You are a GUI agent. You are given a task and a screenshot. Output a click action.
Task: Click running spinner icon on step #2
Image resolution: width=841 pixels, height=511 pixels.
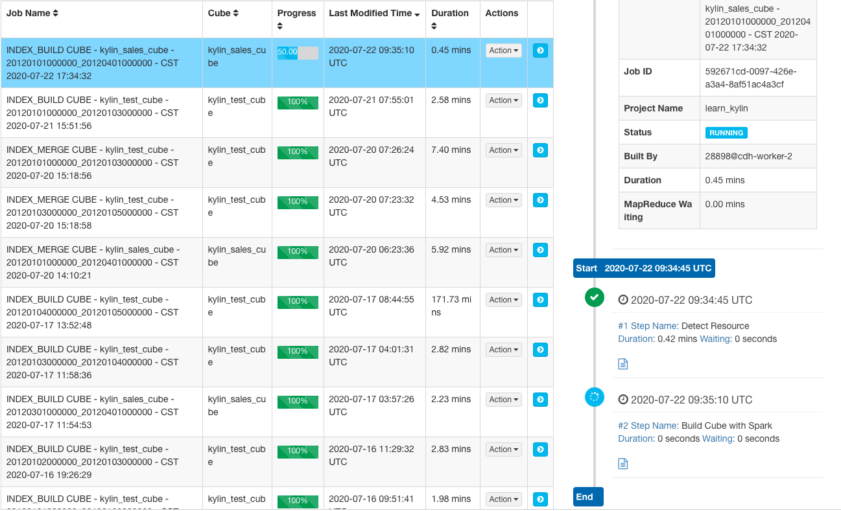594,398
